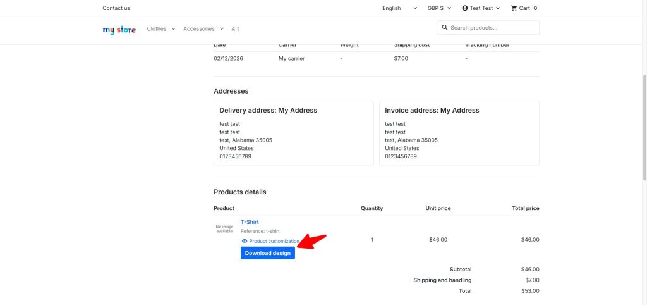Focus the Search products input field
647x305 pixels.
(x=493, y=28)
